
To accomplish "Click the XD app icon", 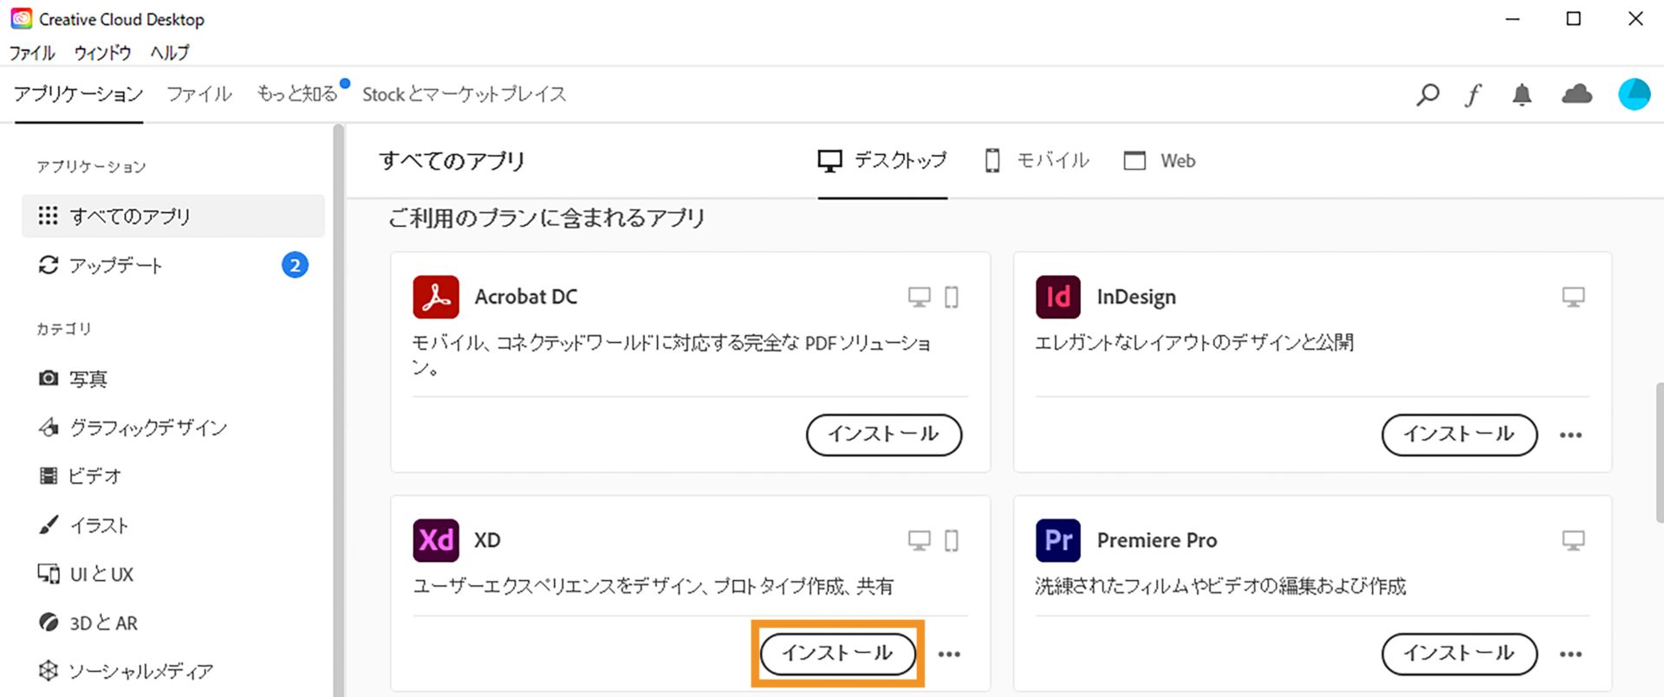I will pos(436,540).
